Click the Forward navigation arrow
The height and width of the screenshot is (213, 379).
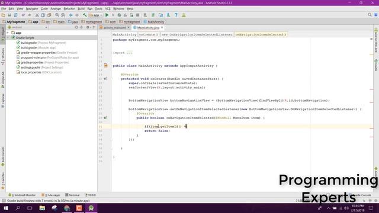tap(77, 15)
